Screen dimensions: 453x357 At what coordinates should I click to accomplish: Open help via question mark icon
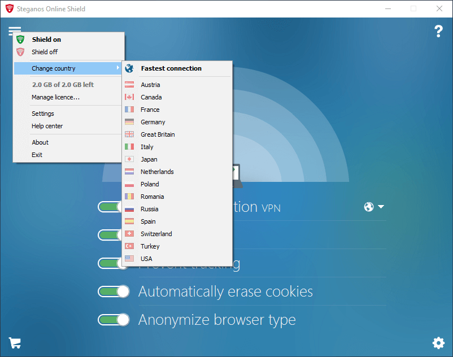[438, 31]
